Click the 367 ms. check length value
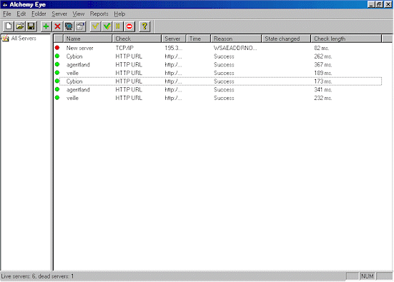The image size is (394, 282). (x=323, y=65)
